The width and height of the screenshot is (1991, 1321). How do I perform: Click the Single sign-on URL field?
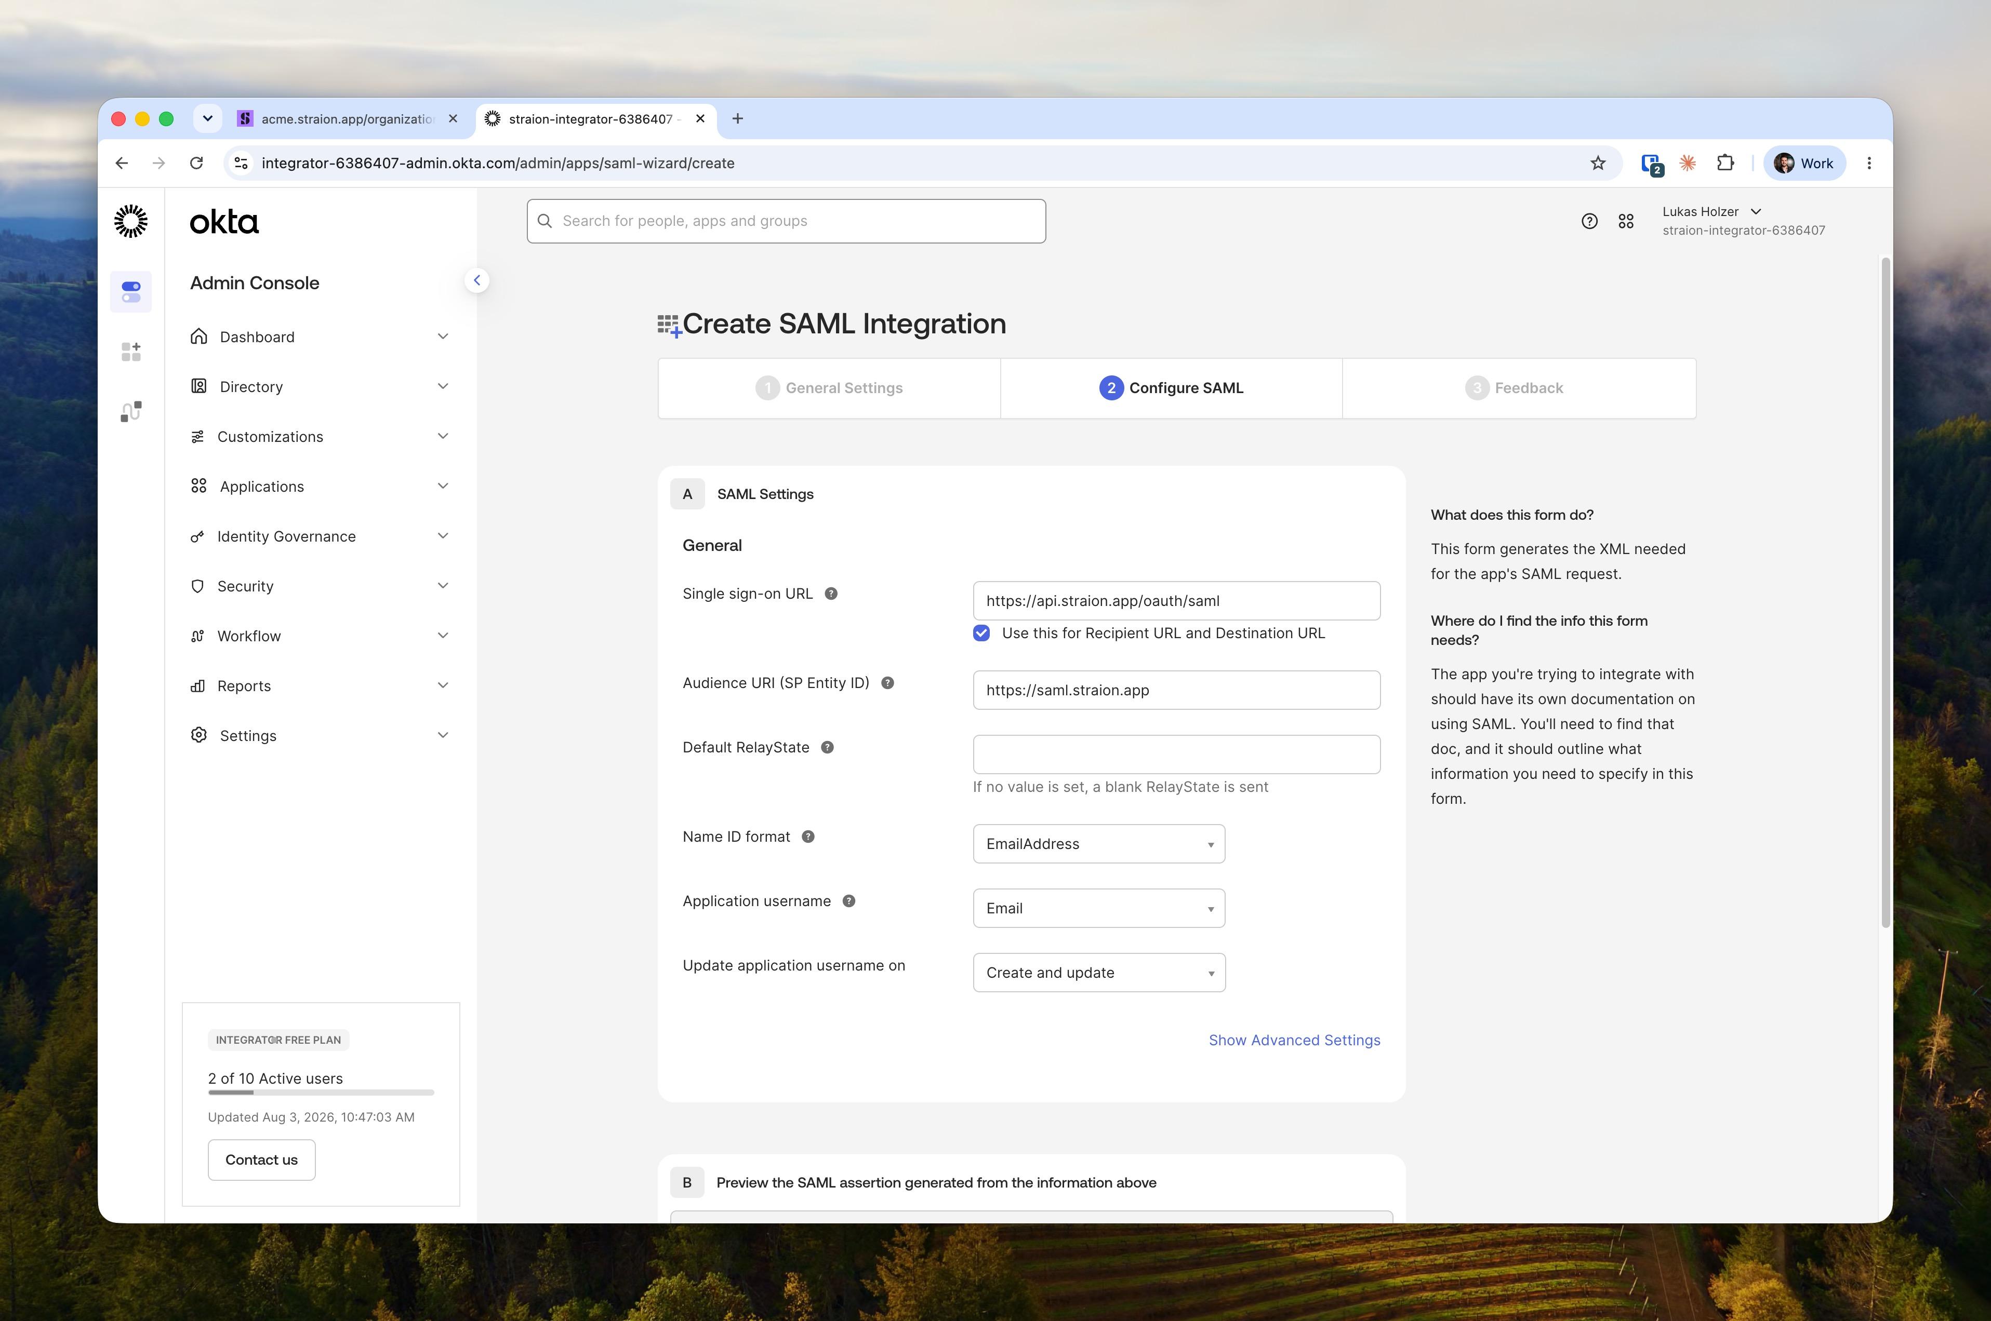point(1176,601)
